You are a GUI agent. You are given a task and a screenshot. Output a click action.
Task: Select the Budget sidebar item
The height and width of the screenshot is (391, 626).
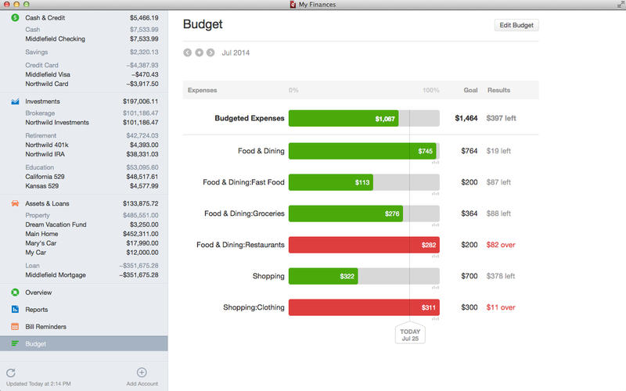pyautogui.click(x=84, y=343)
